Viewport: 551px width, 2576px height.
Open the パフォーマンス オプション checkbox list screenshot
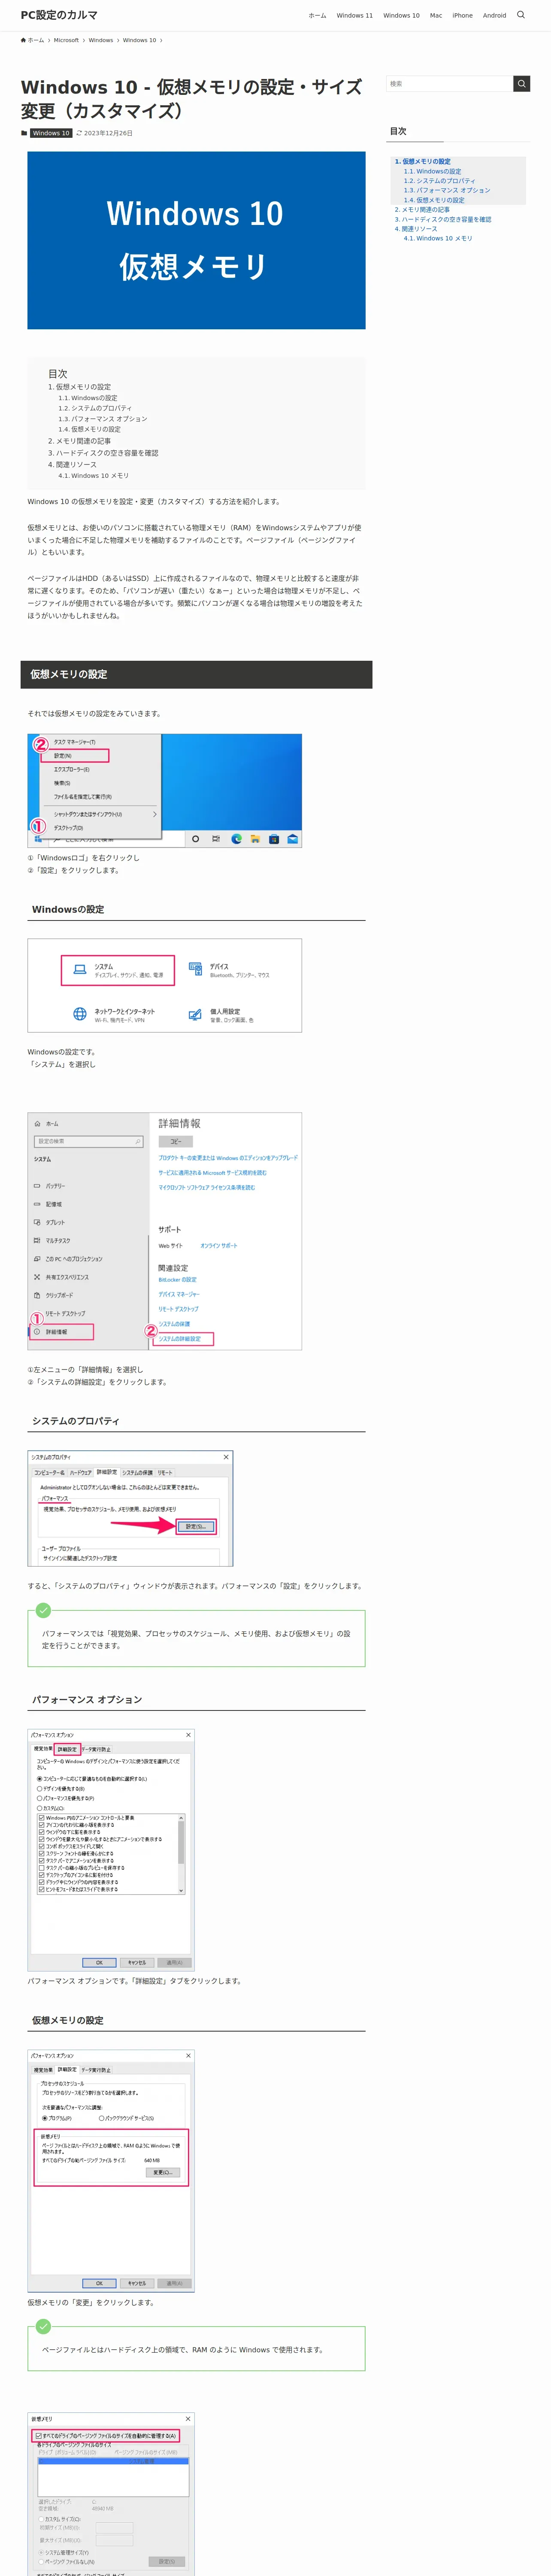click(x=111, y=1850)
